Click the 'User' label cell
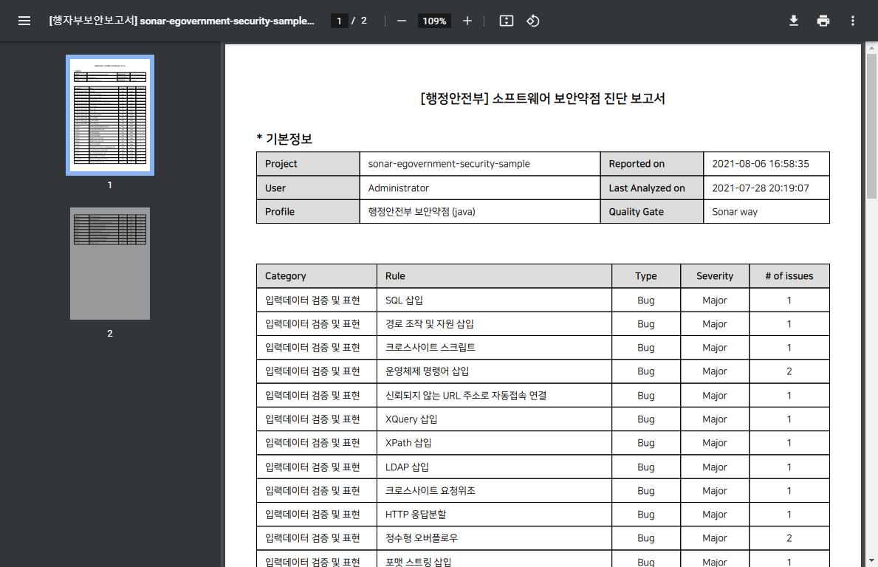Screen dimensions: 878x567 coord(308,188)
